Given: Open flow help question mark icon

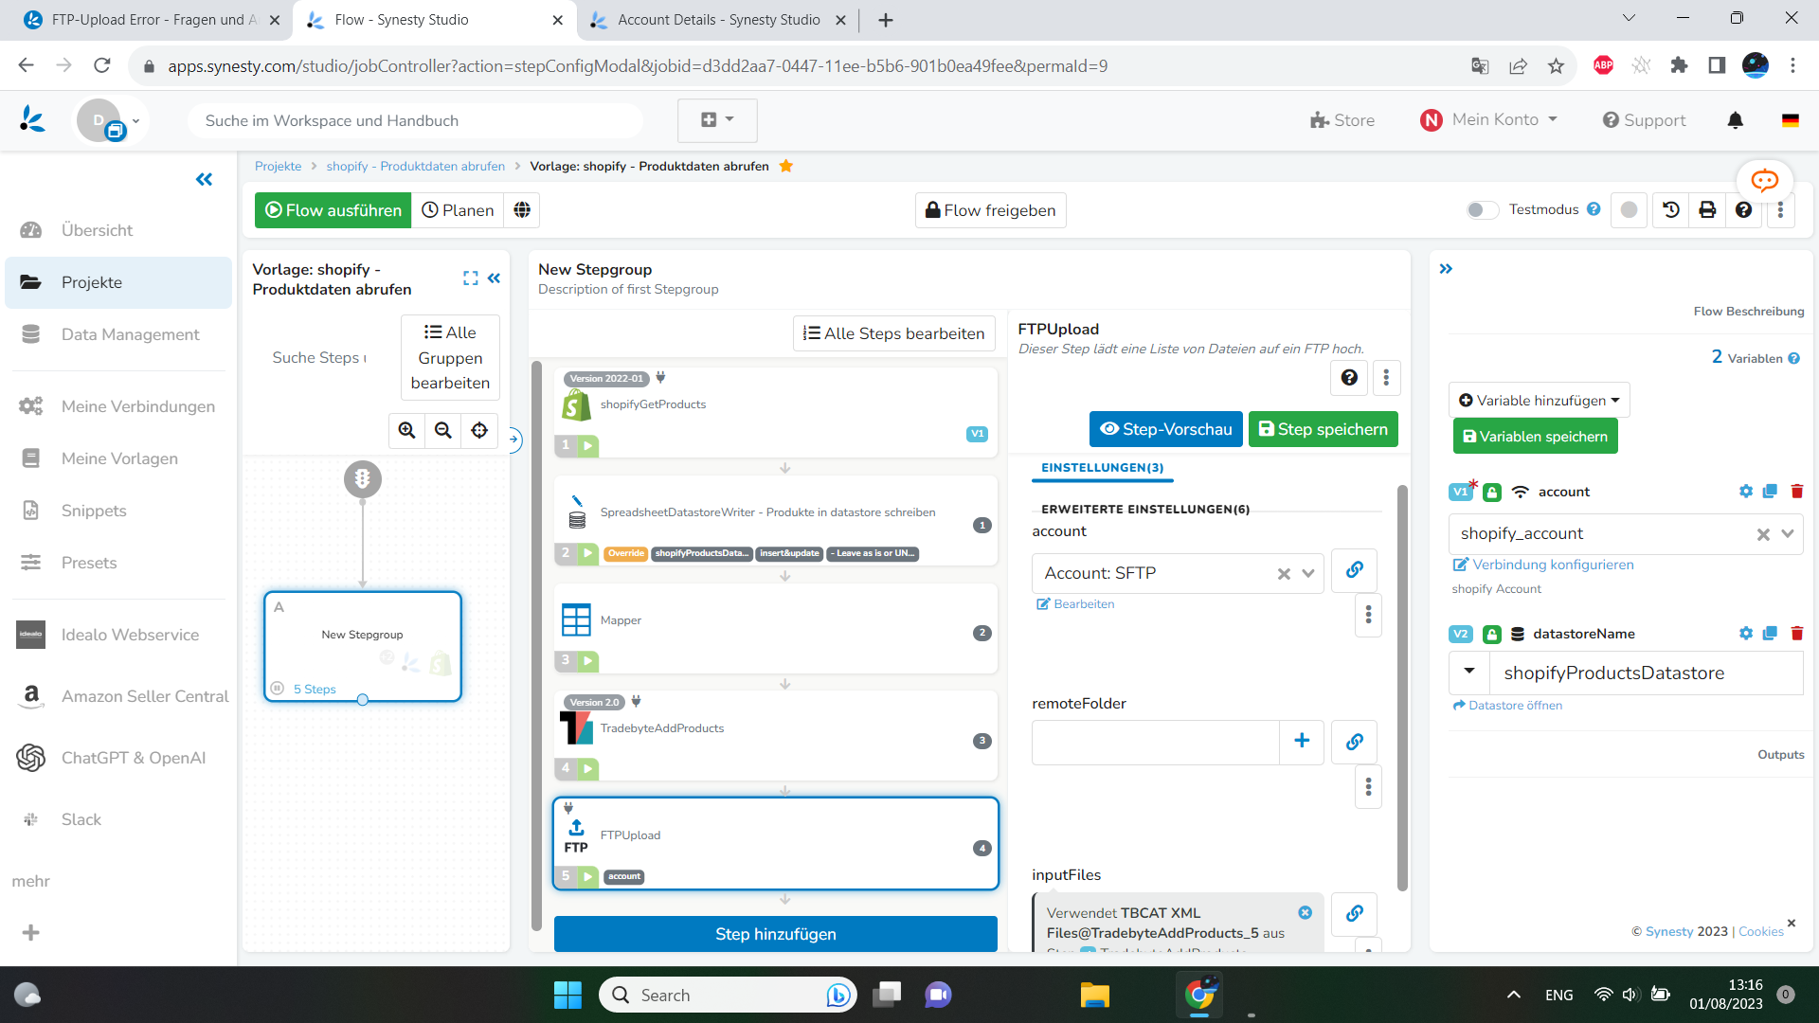Looking at the screenshot, I should click(1744, 210).
